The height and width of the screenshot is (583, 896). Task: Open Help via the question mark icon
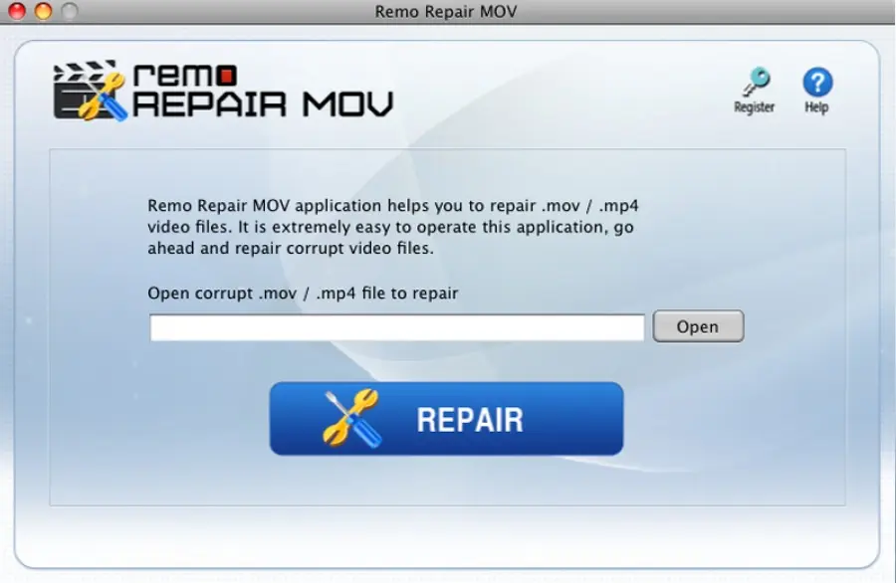(x=817, y=82)
